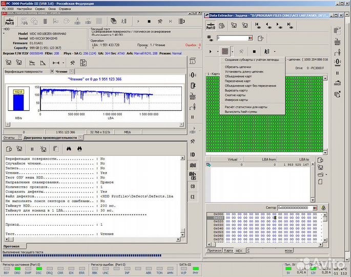
Task: Click the chart tools icon above the graph
Action: (x=72, y=63)
